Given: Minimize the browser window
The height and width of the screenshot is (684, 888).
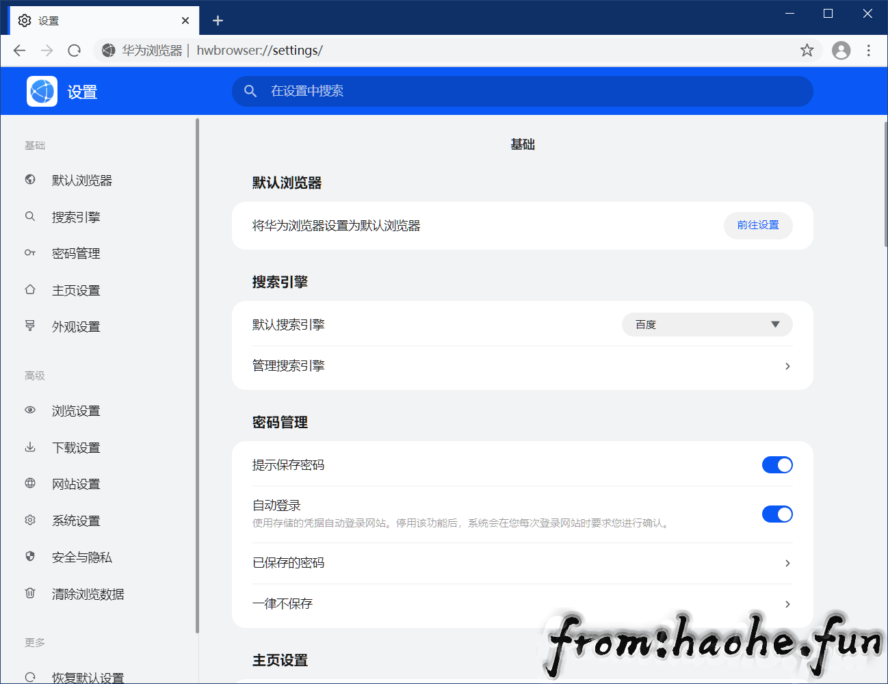Looking at the screenshot, I should point(789,14).
